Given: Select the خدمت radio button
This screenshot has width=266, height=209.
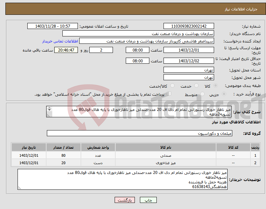Looking at the screenshot, I should pos(196,86).
